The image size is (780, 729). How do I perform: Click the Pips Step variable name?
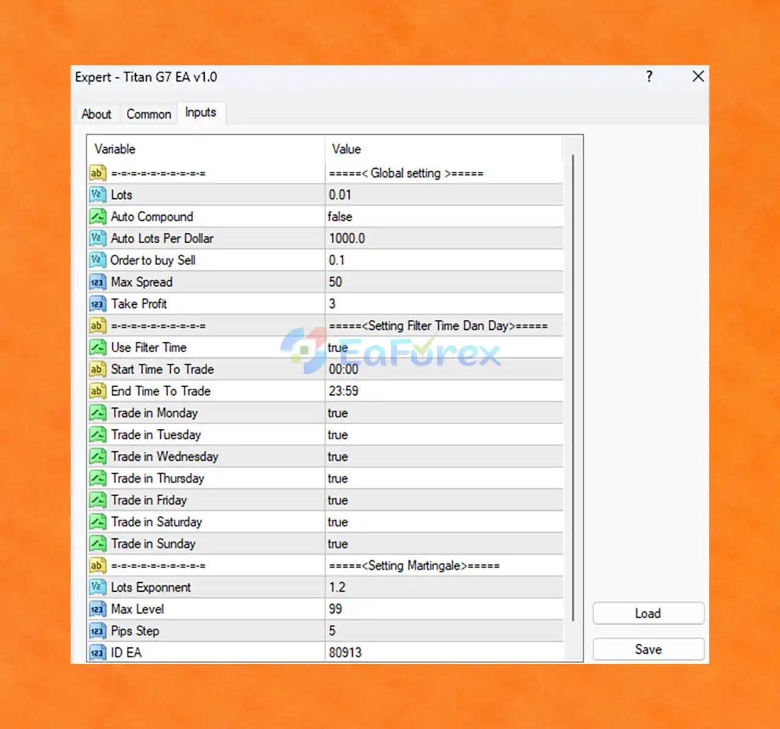(135, 631)
